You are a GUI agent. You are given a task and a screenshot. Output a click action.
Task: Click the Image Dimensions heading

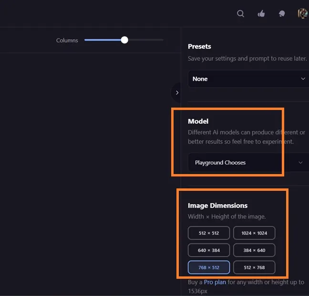point(217,206)
